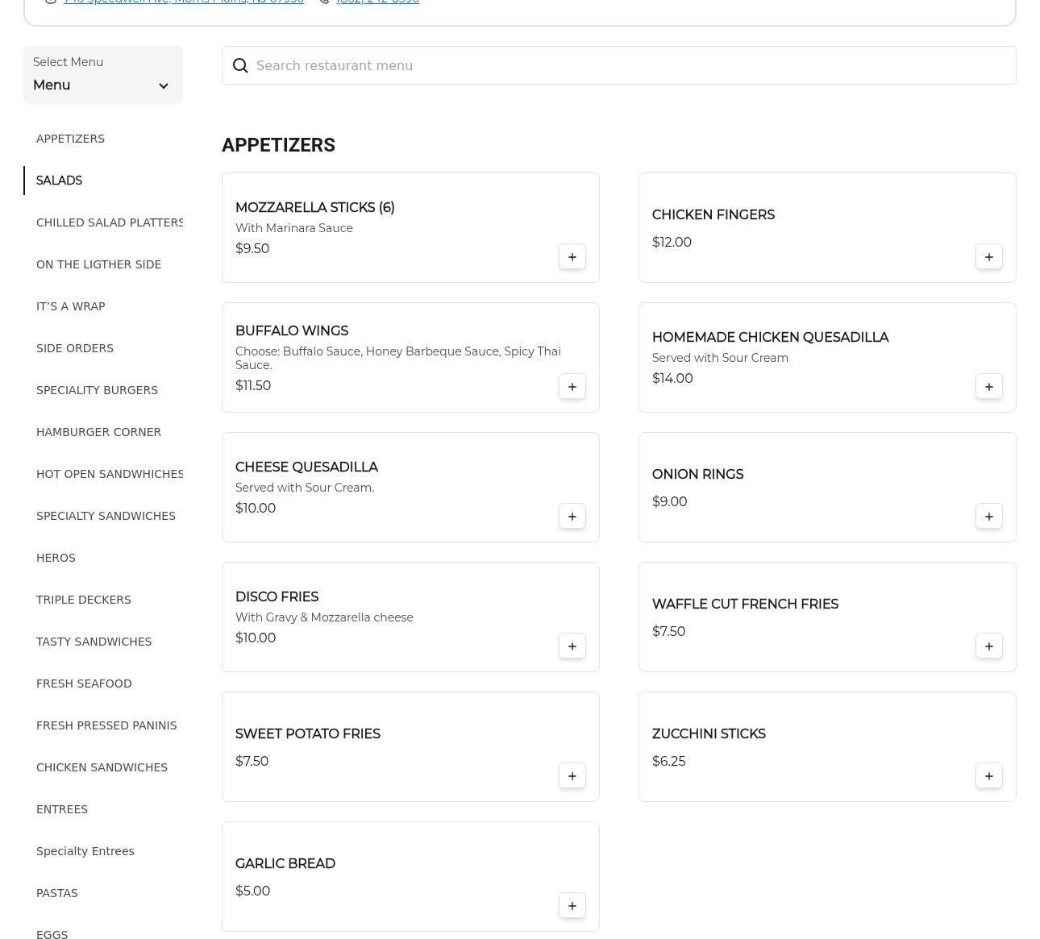Add Buffalo Wings to the cart
Screen dimensions: 1040x939
point(572,387)
